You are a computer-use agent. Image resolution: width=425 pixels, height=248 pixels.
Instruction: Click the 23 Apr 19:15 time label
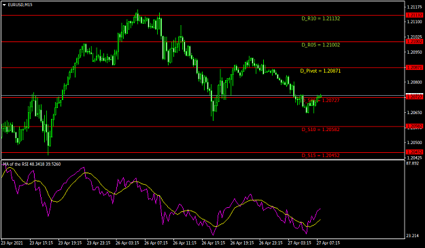click(70, 243)
